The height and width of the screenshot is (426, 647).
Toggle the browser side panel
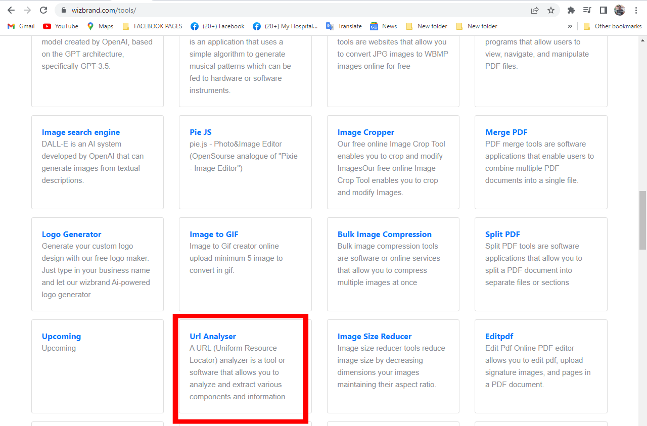click(603, 10)
